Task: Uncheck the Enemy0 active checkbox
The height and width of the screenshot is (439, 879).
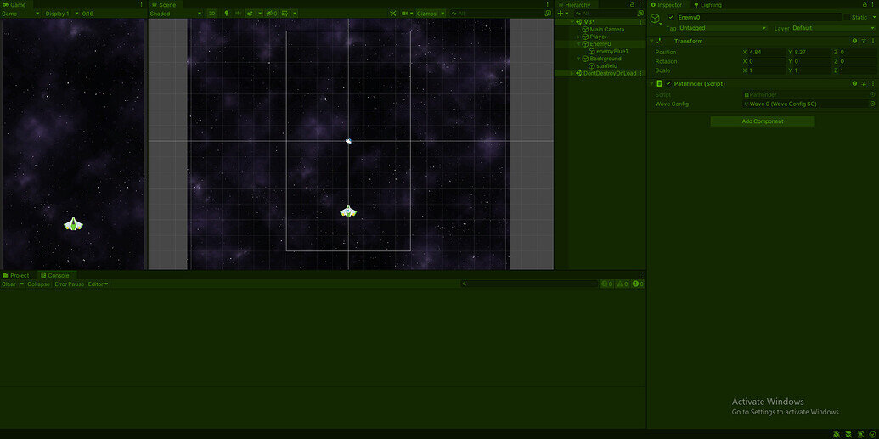Action: click(x=671, y=17)
